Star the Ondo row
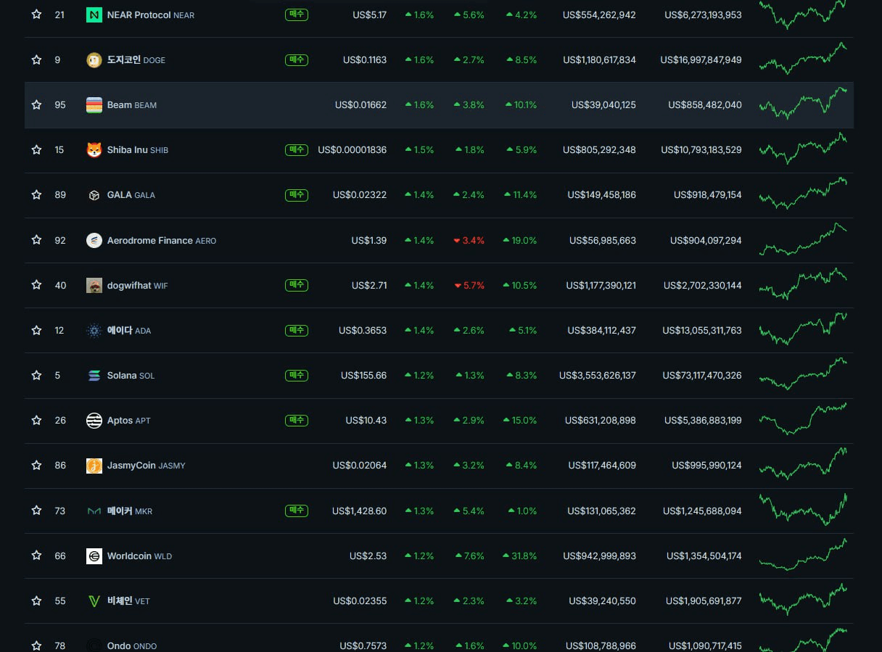 point(36,645)
